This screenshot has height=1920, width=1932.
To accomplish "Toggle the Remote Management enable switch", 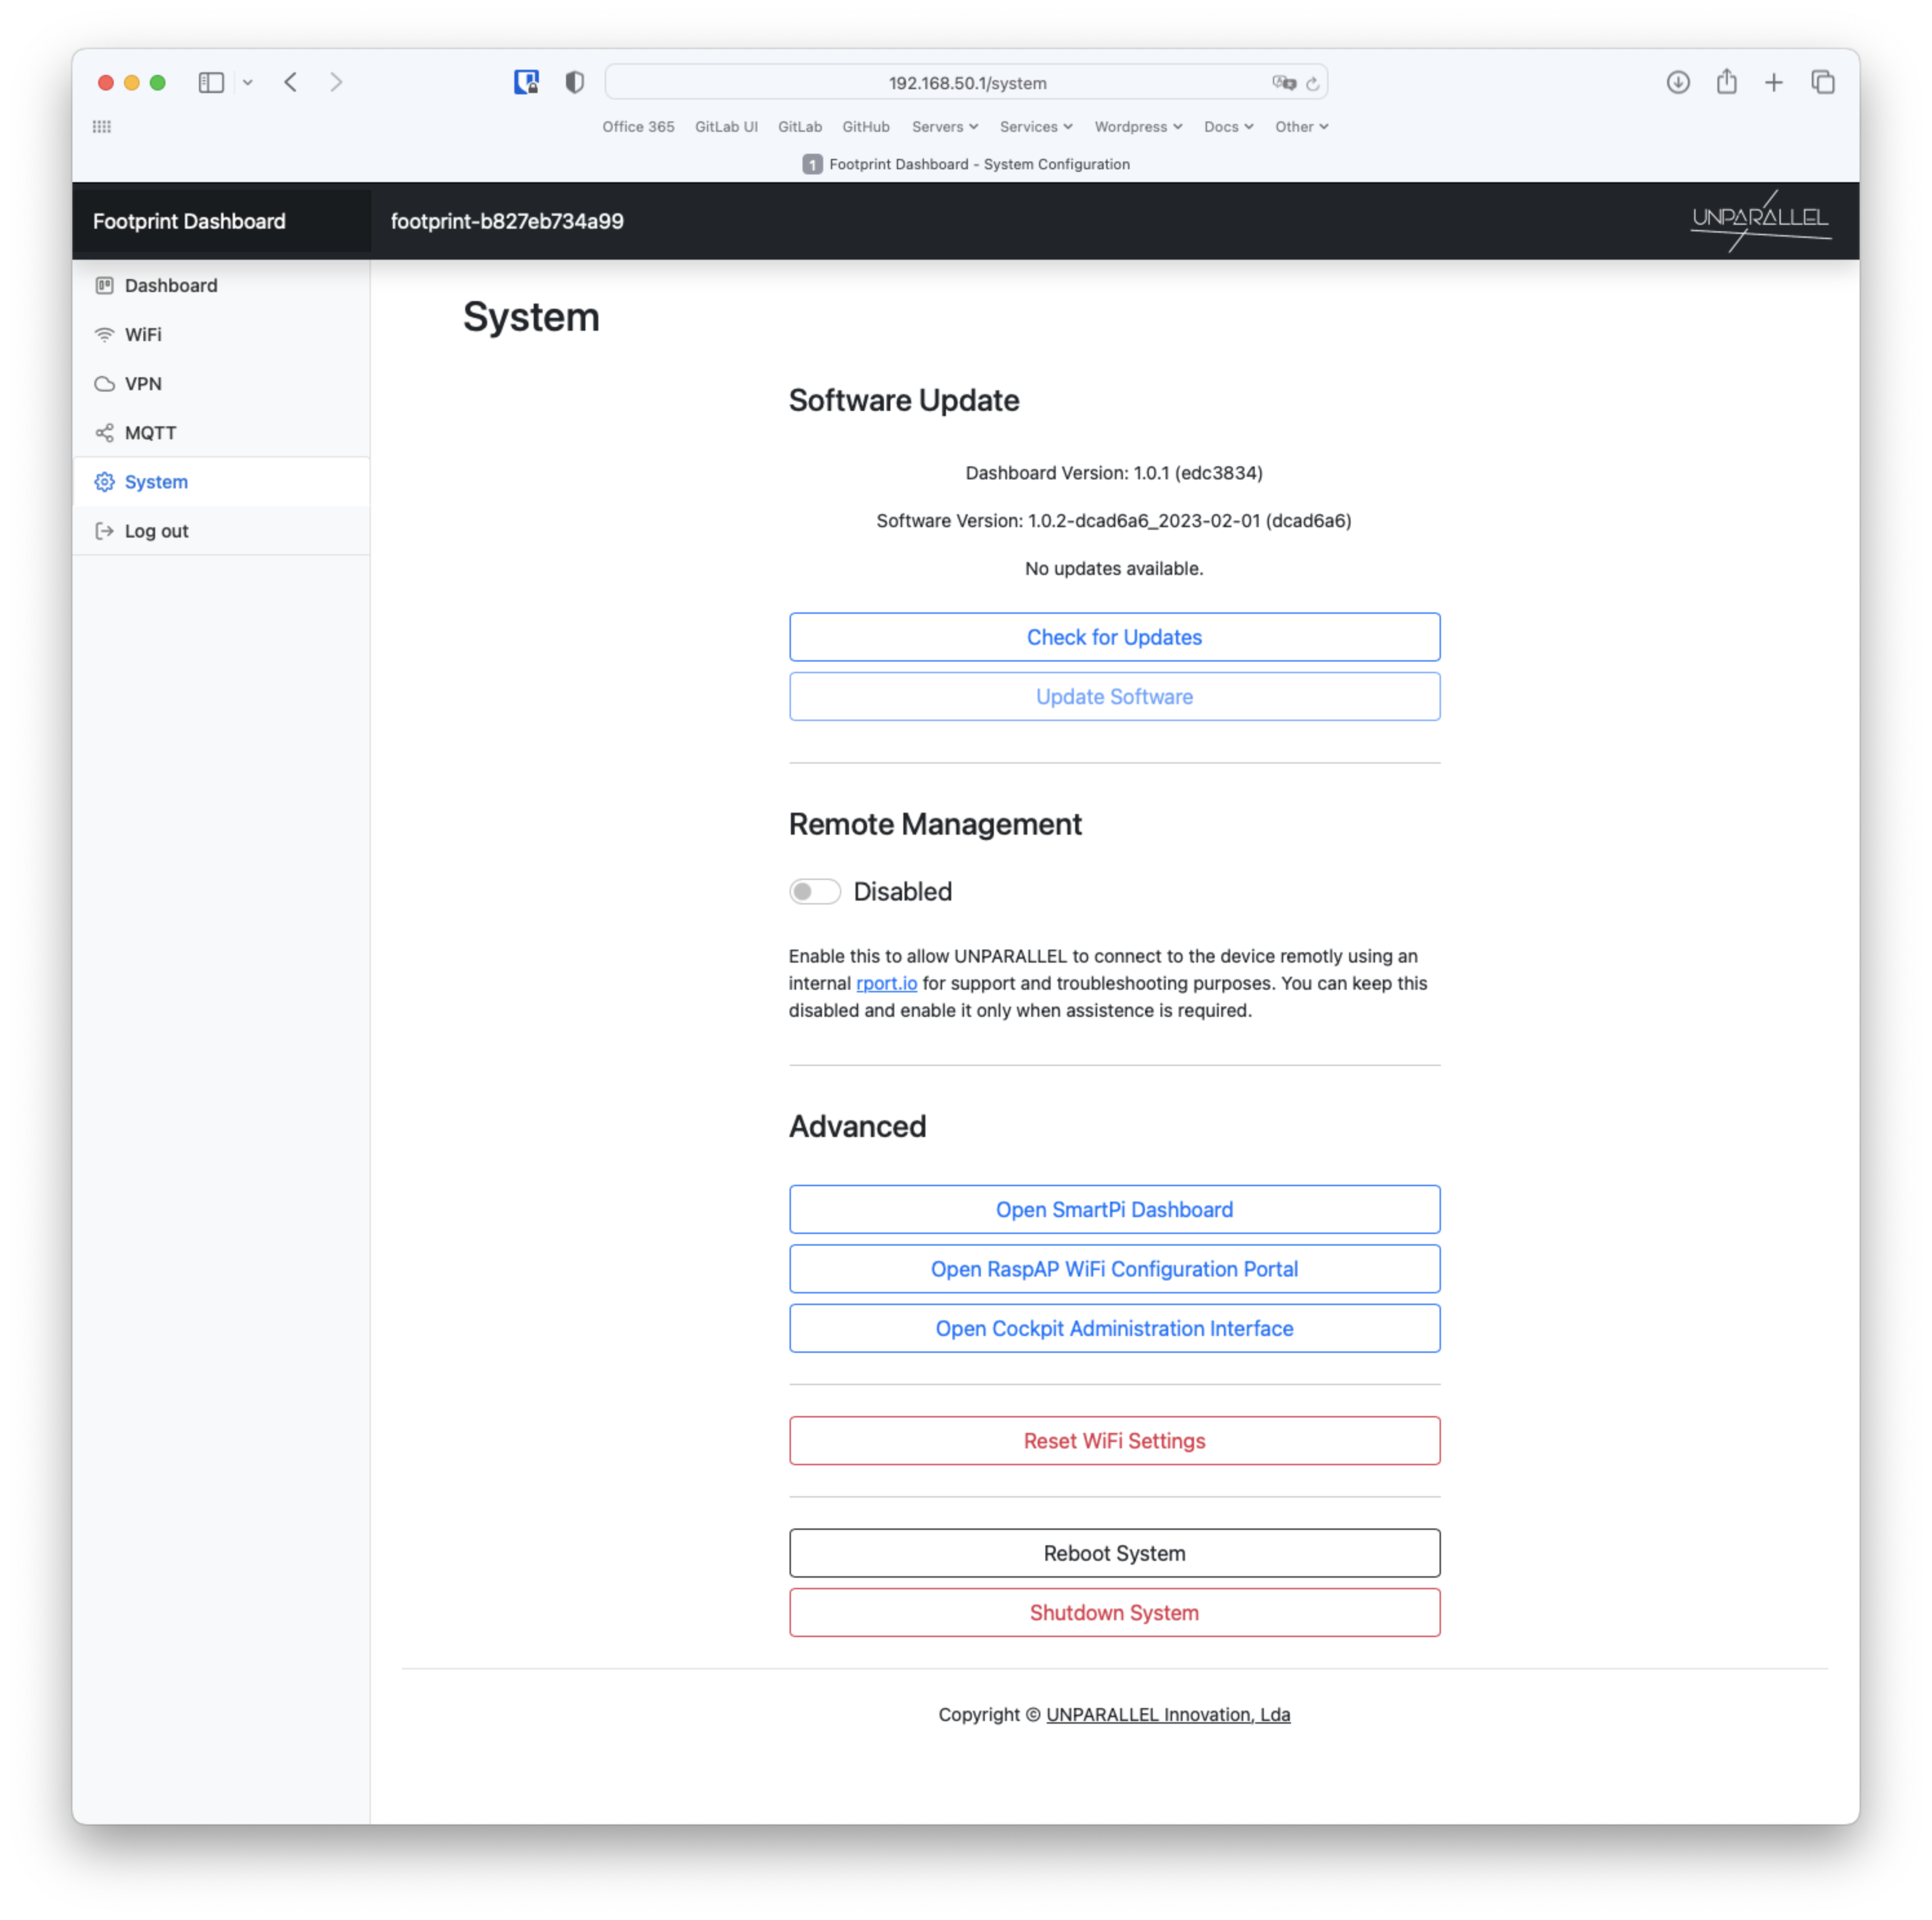I will [x=814, y=892].
